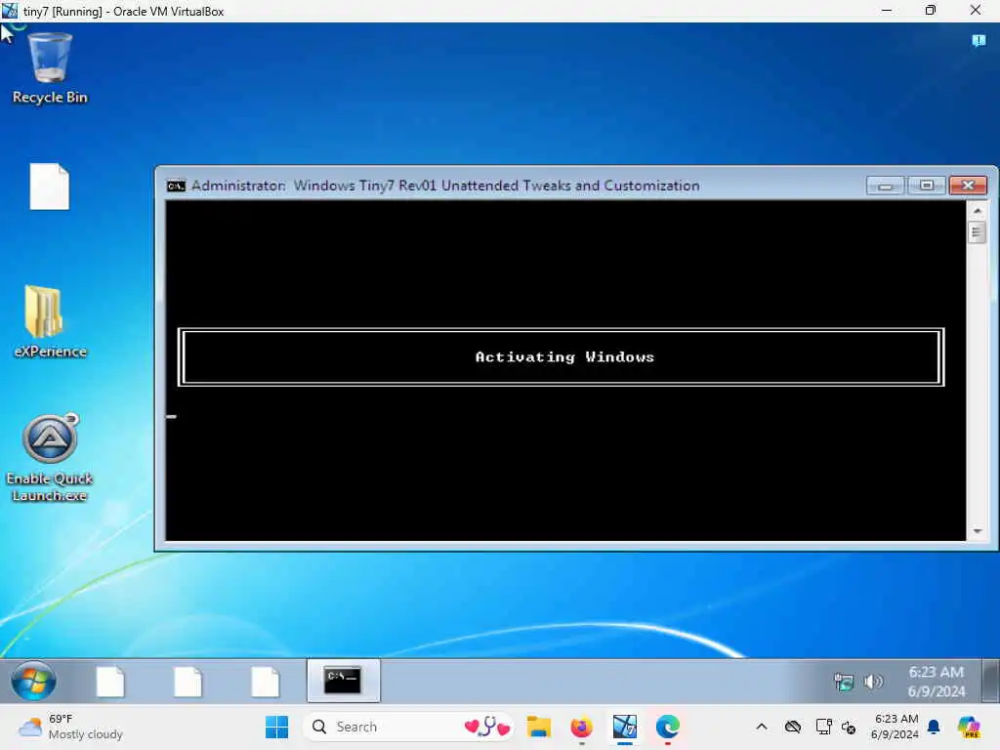Click the VM volume speaker icon
This screenshot has width=1000, height=750.
[872, 682]
